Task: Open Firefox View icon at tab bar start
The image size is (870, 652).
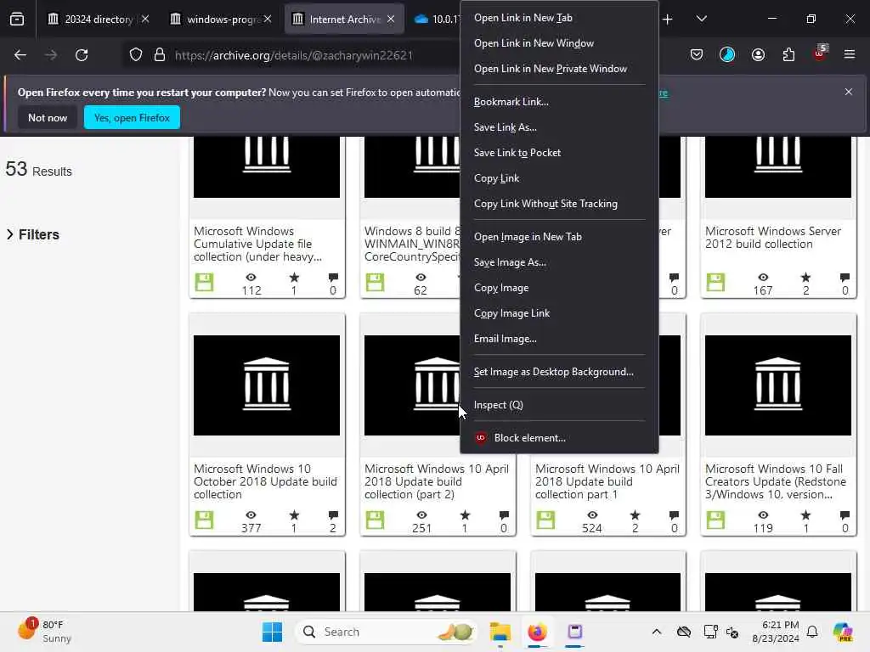Action: coord(17,19)
